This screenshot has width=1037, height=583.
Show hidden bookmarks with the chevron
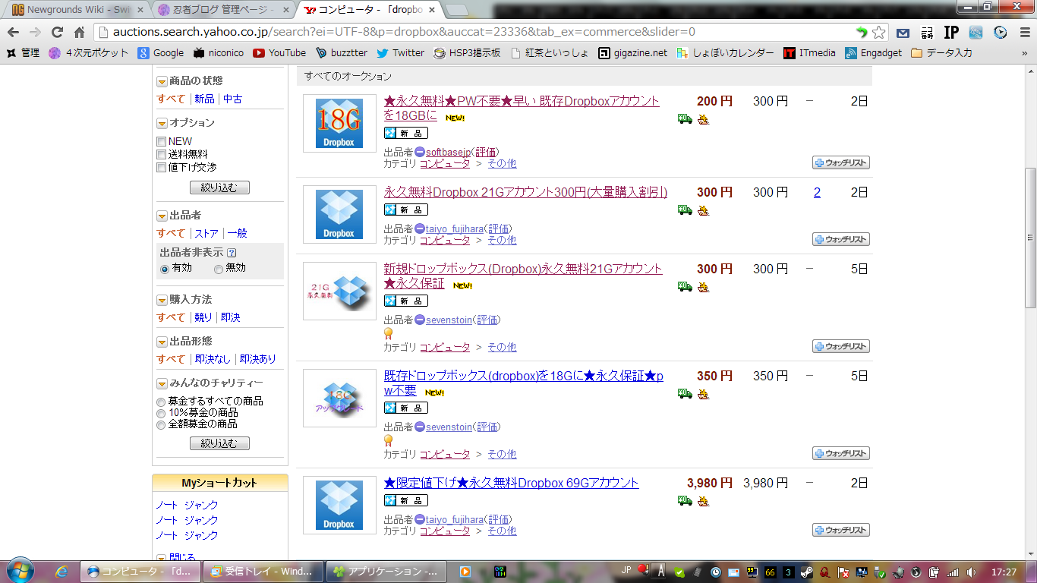tap(1024, 53)
